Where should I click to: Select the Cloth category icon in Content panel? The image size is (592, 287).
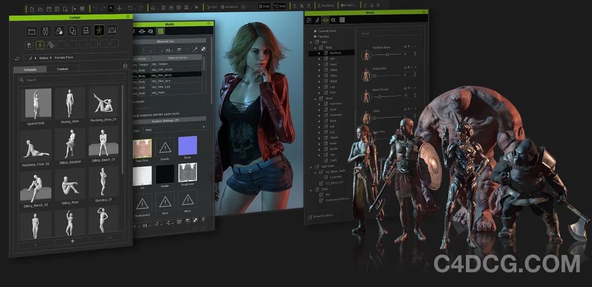tap(72, 31)
